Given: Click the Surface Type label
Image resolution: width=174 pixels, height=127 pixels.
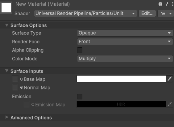Looking at the screenshot, I should [27, 33].
